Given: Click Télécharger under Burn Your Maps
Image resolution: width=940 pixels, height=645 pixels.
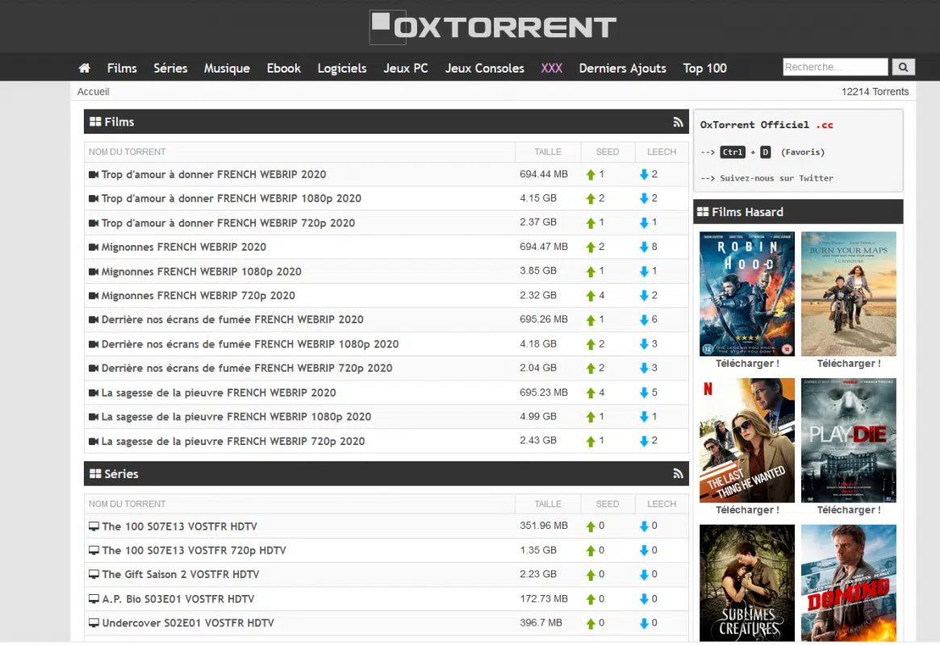Looking at the screenshot, I should coord(848,364).
